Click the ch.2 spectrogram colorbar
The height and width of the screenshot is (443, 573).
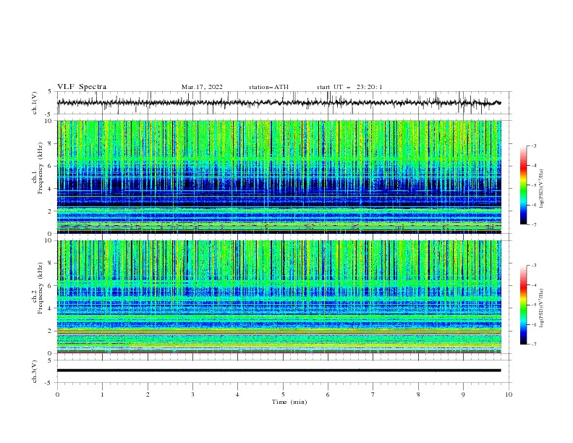pos(524,305)
